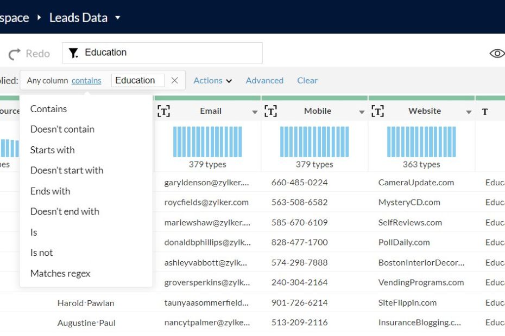Image resolution: width=505 pixels, height=336 pixels.
Task: Select "Is not" from the condition menu
Action: [42, 253]
